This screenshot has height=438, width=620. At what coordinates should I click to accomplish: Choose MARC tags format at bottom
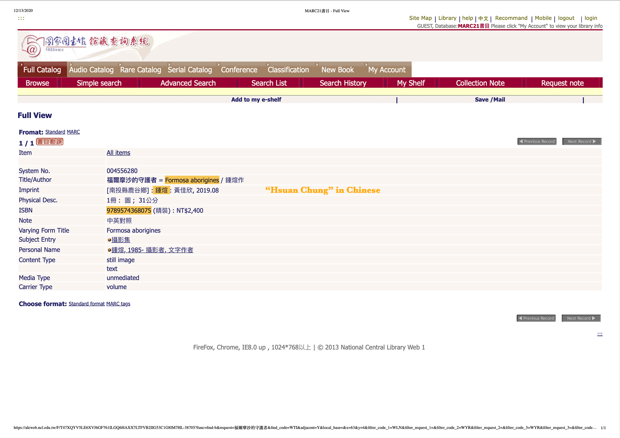point(118,304)
